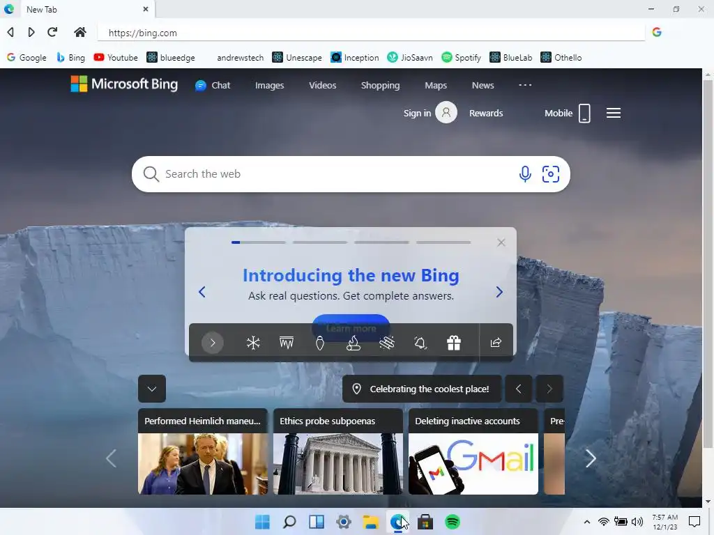Select the gift box icon
Image resolution: width=714 pixels, height=535 pixels.
tap(453, 343)
